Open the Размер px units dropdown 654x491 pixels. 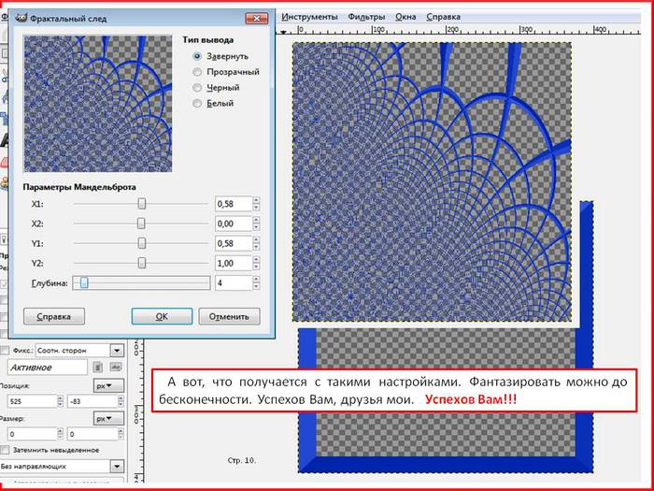point(109,419)
